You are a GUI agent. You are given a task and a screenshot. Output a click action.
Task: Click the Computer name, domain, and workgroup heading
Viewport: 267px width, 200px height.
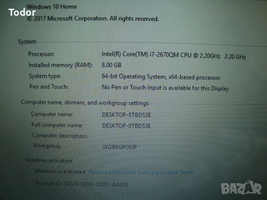(85, 102)
